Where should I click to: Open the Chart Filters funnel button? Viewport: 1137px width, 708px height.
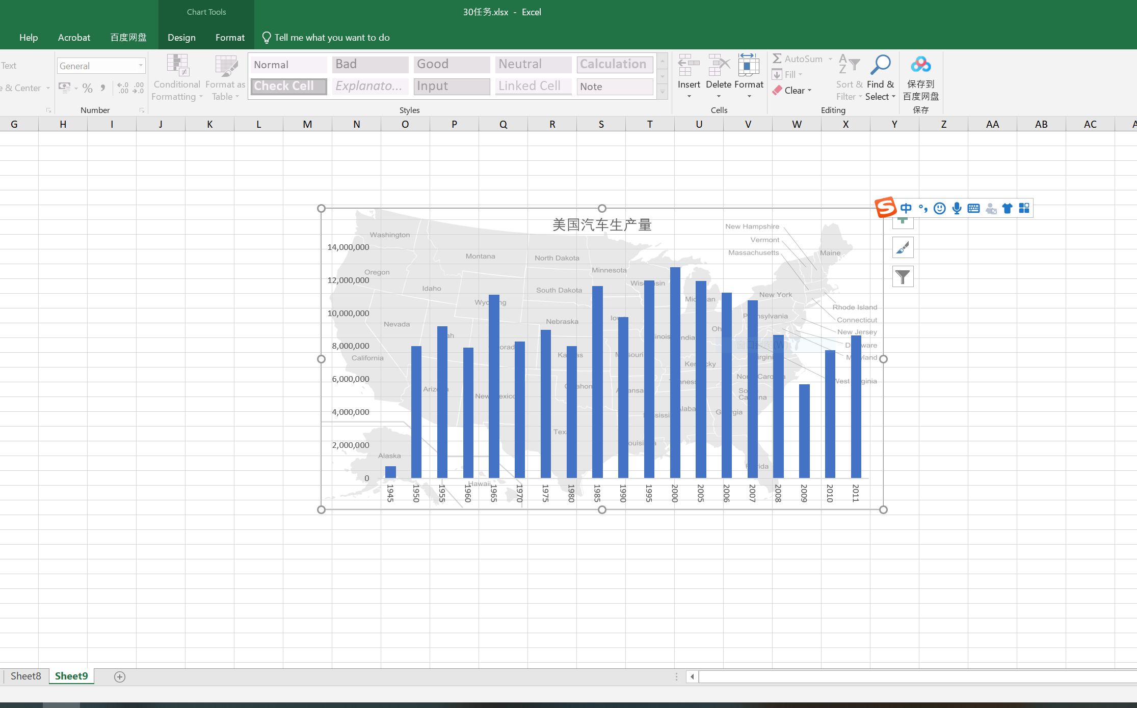pyautogui.click(x=903, y=277)
